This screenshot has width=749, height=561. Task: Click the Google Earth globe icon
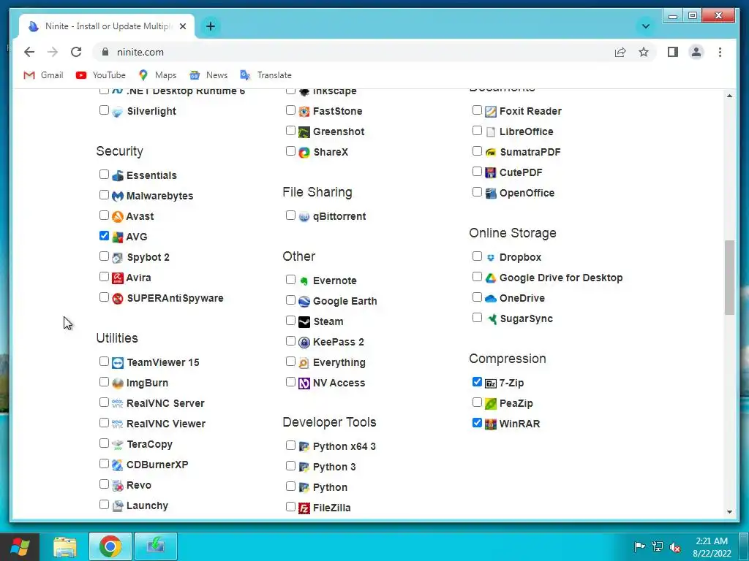pyautogui.click(x=304, y=302)
